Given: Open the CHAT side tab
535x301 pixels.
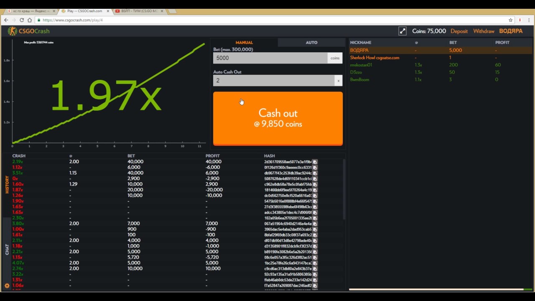Looking at the screenshot, I should point(7,250).
